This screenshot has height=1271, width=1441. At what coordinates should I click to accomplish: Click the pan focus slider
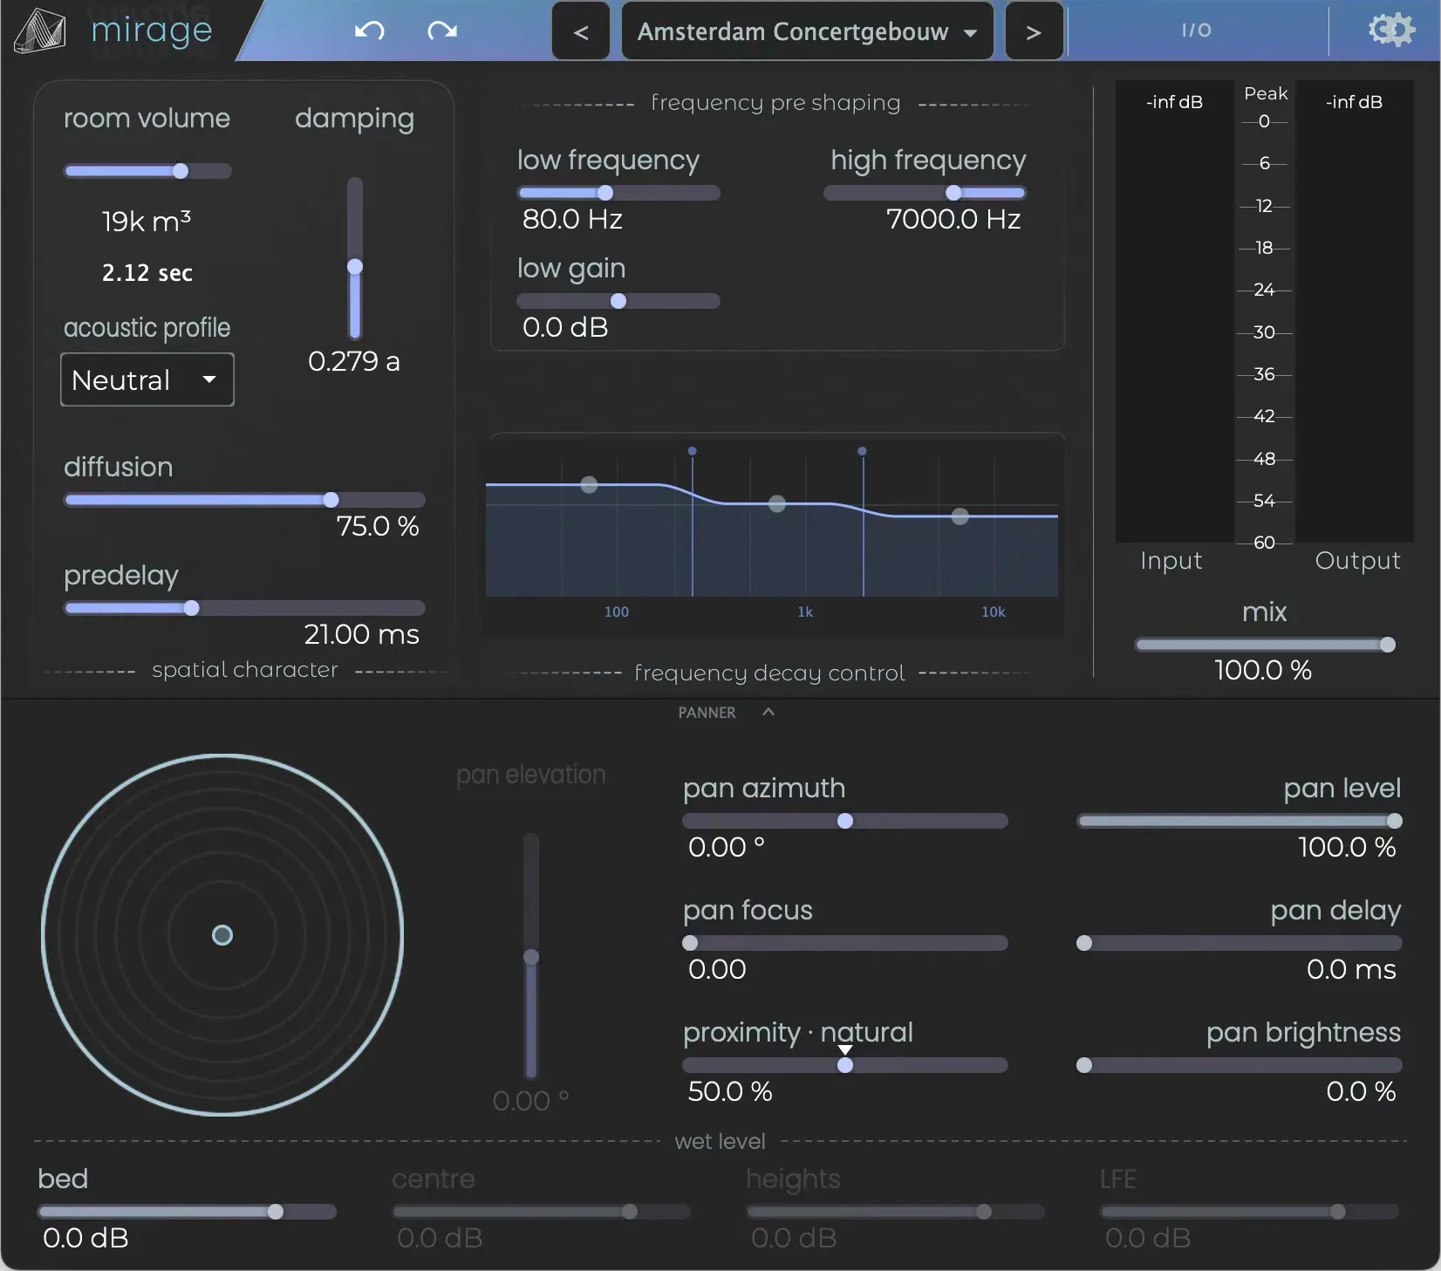point(845,943)
